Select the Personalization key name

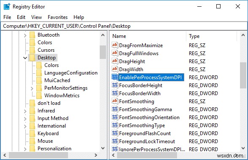click(55, 148)
